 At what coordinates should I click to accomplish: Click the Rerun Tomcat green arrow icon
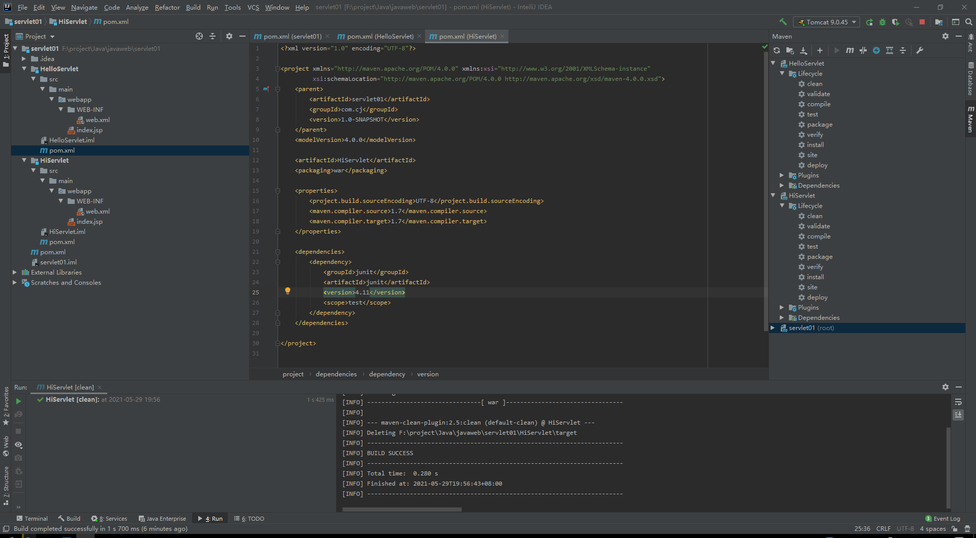(869, 22)
